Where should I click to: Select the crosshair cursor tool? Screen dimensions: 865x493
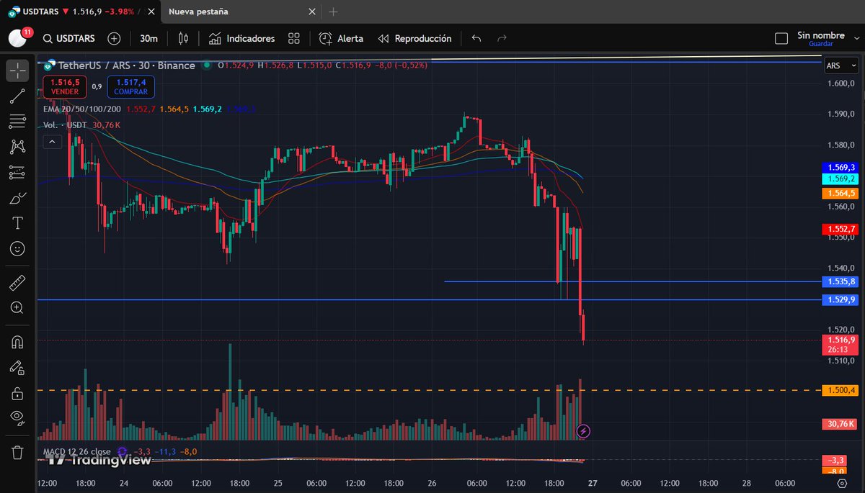coord(17,71)
